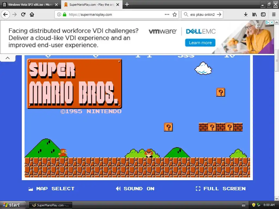This screenshot has width=279, height=209.
Task: Click SuperMarioPlay.com taskbar button
Action: (50, 205)
